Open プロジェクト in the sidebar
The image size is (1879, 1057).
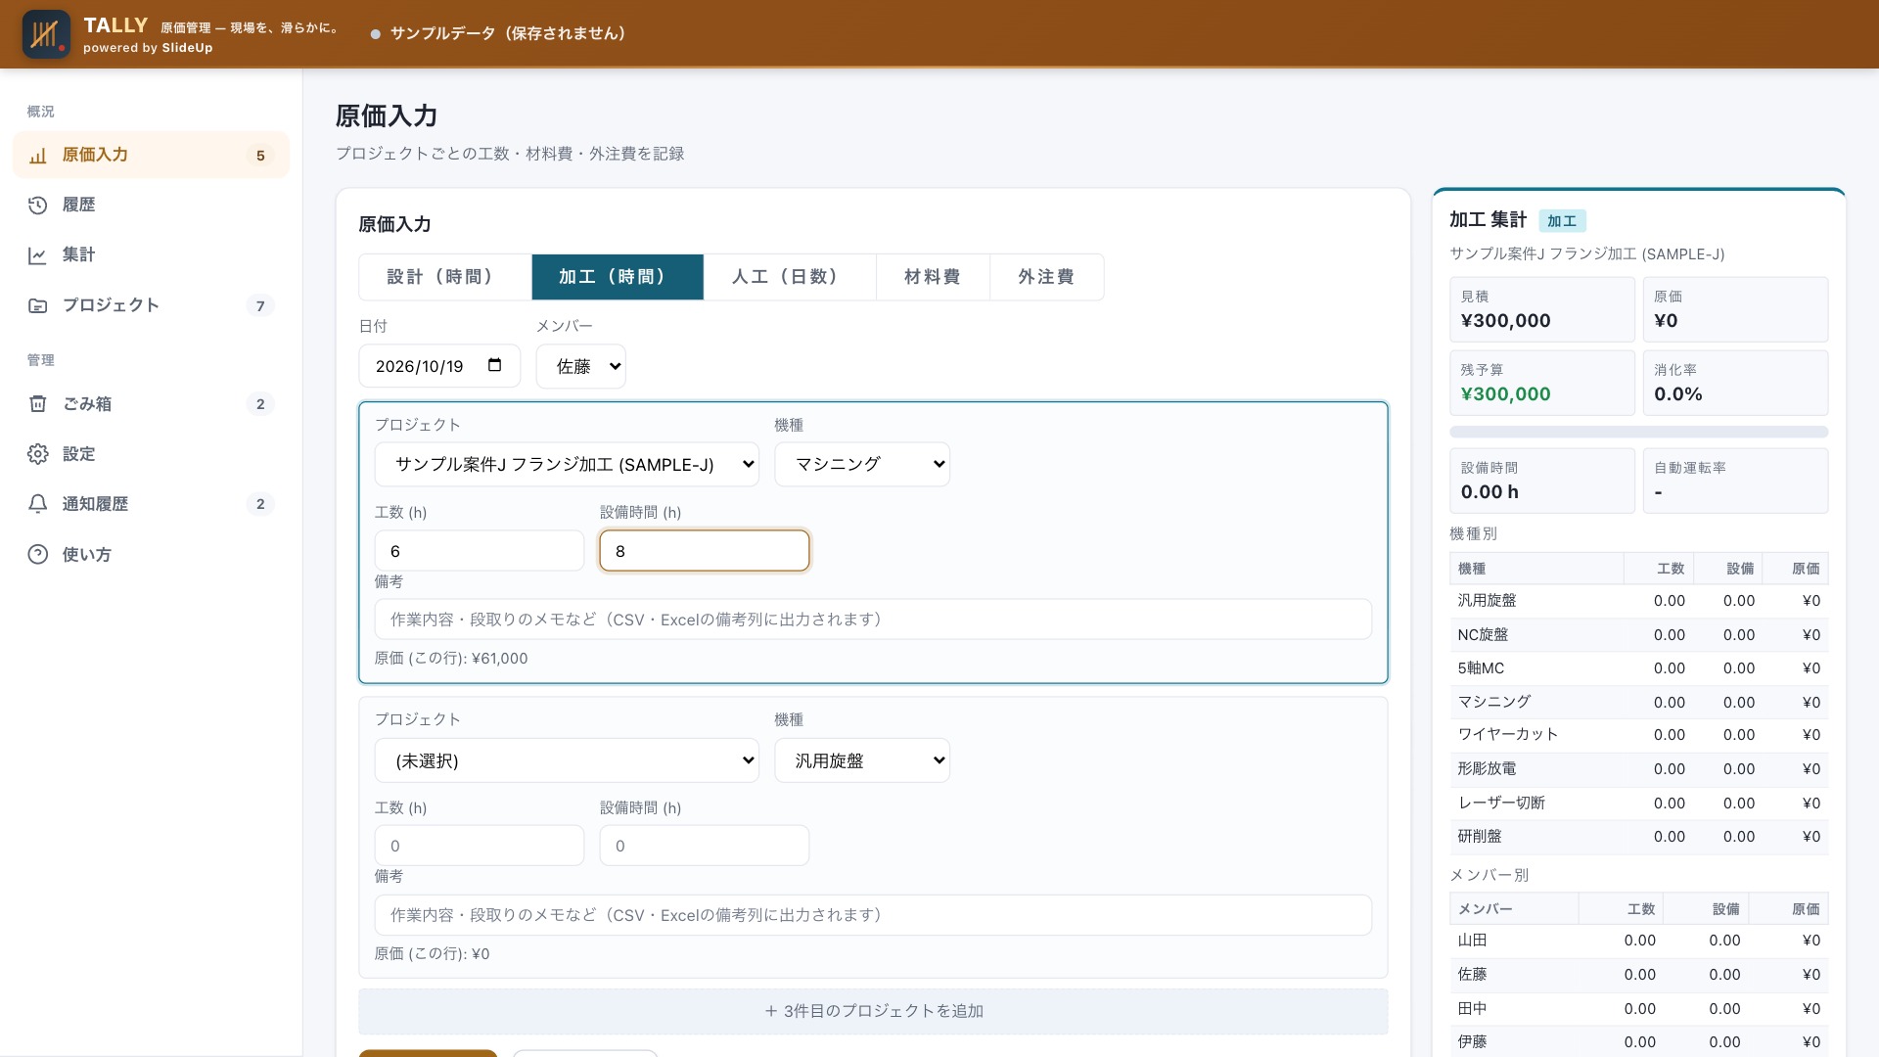coord(151,305)
